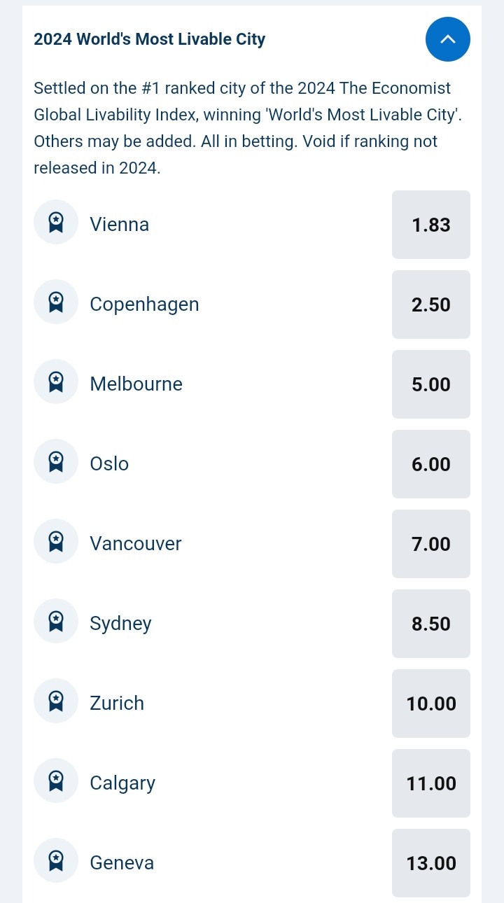Bet on Melbourne at 5.00

[431, 384]
